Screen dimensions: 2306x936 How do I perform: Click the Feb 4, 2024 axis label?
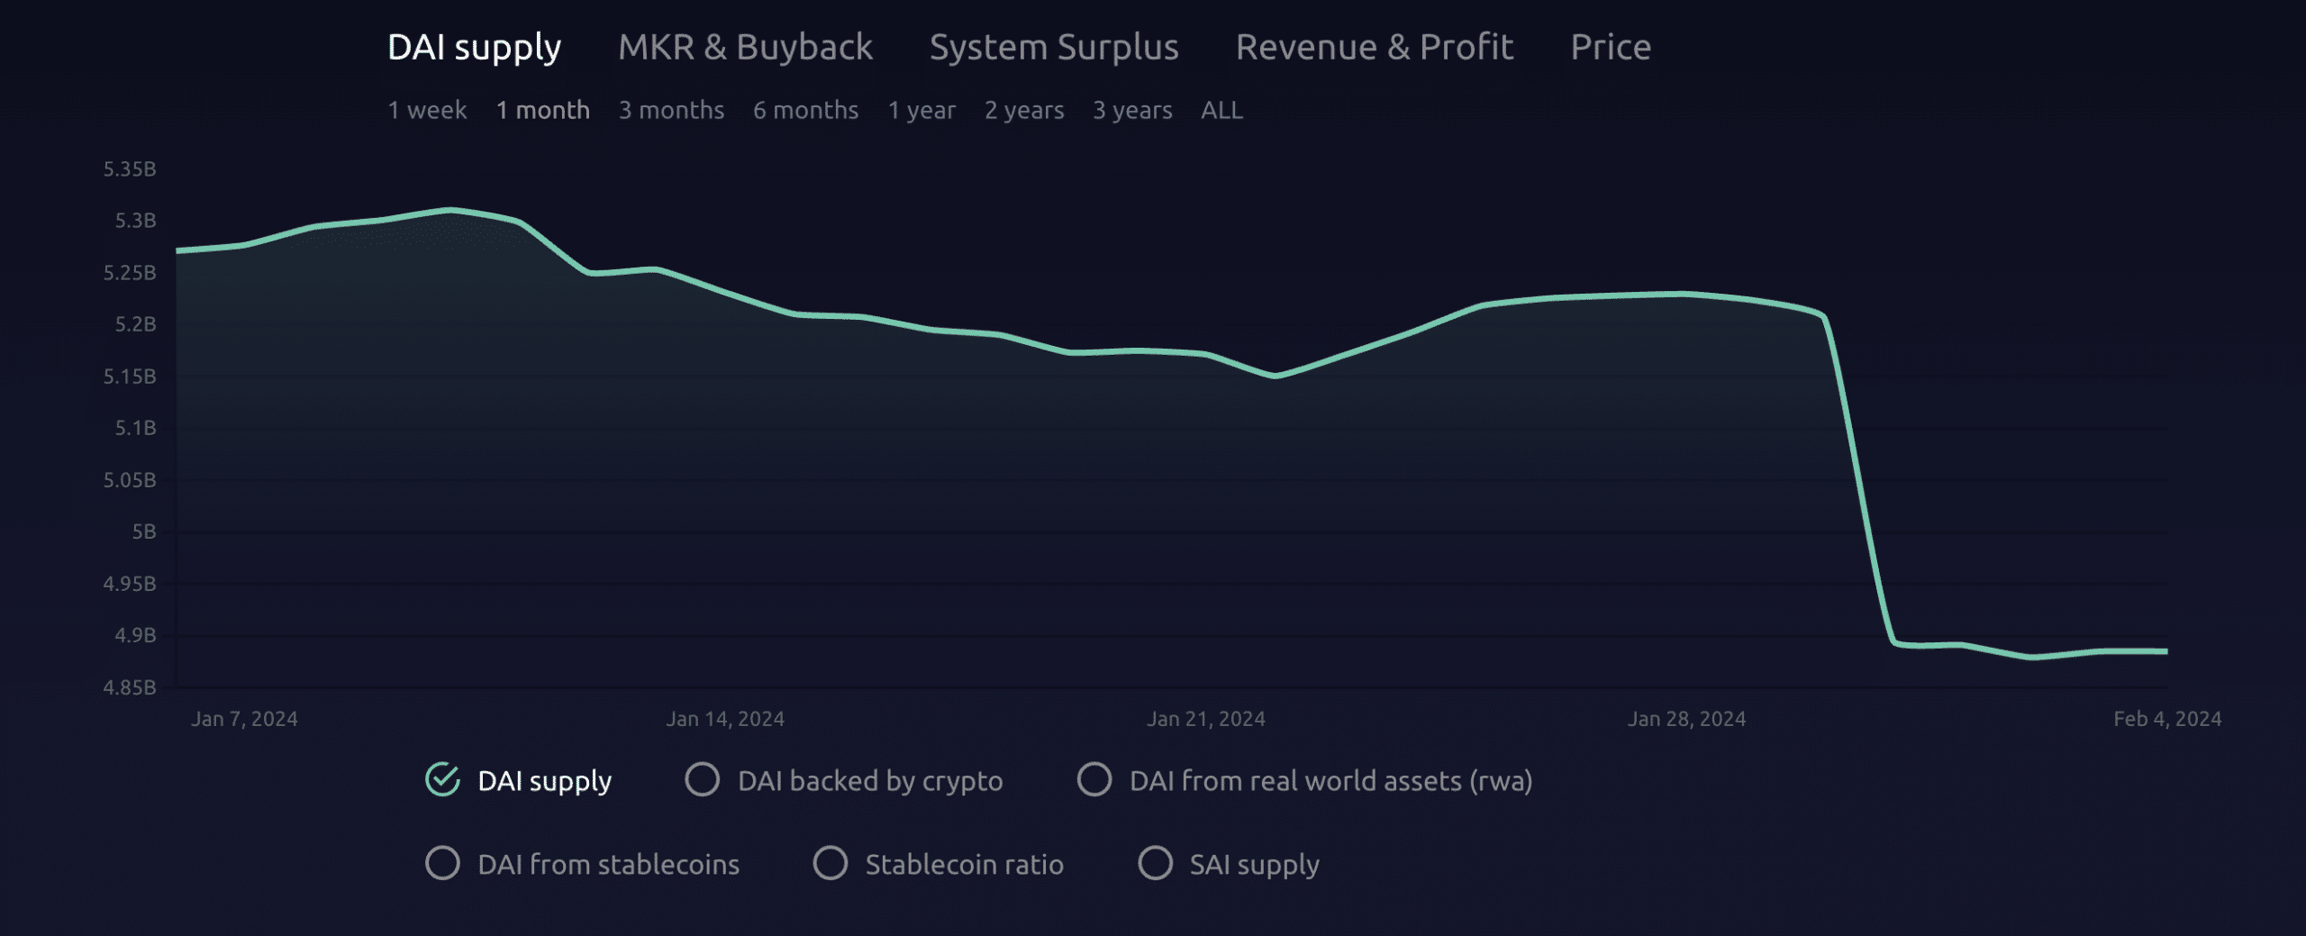pos(2167,719)
